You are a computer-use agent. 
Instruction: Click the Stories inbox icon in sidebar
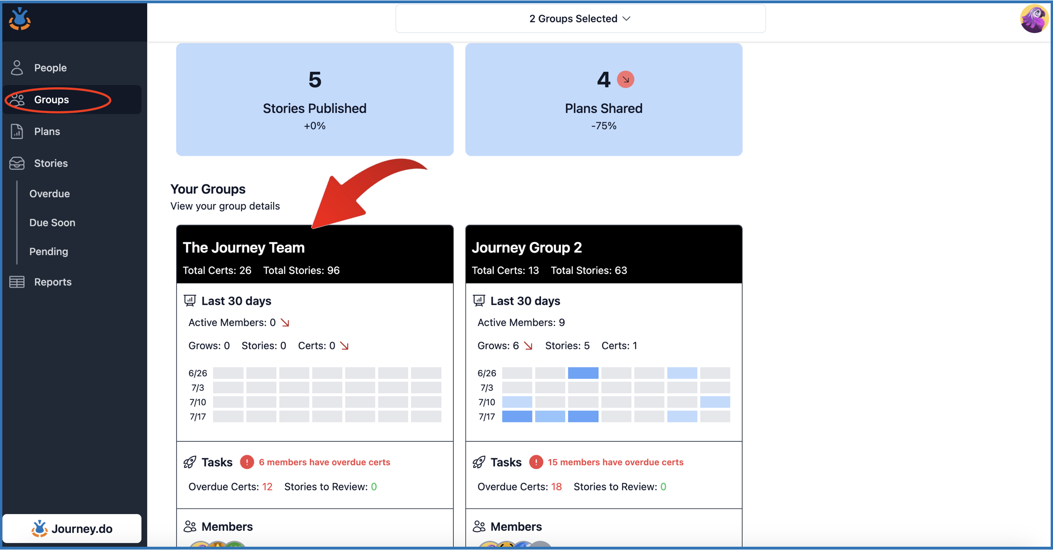tap(17, 163)
